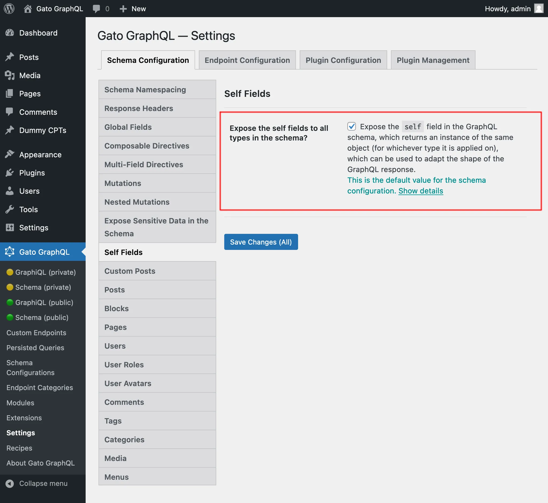Click the green dot beside Schema (public)
The height and width of the screenshot is (503, 548).
click(10, 317)
